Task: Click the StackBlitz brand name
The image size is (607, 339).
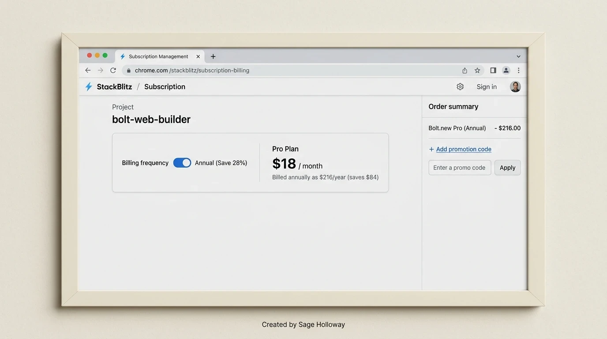Action: [114, 87]
